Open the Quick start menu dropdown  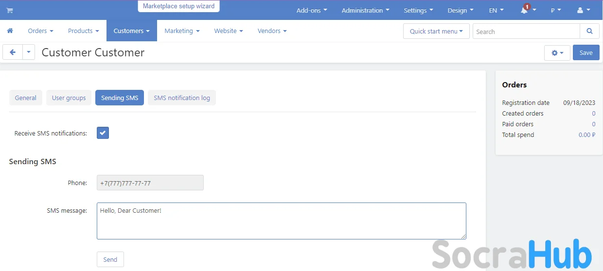point(436,31)
